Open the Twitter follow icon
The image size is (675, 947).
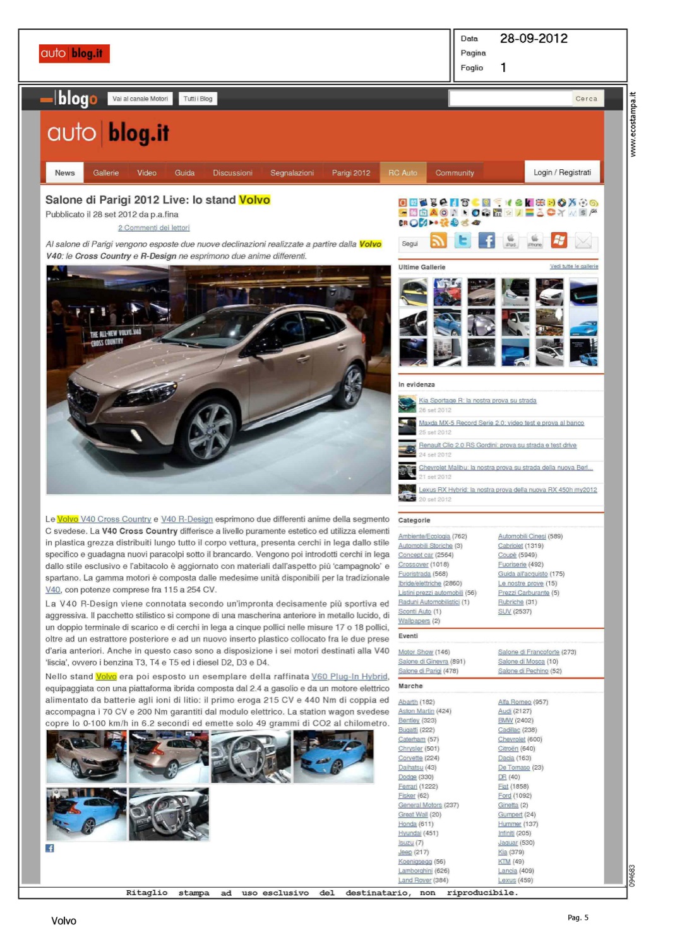coord(463,241)
